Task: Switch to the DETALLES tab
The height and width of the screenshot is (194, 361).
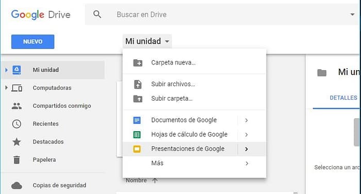Action: (x=343, y=98)
